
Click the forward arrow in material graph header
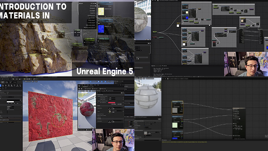click(x=165, y=79)
